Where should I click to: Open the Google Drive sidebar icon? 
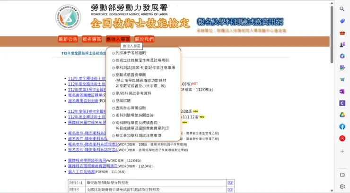(342, 115)
